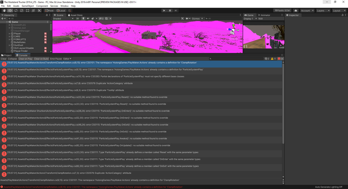348x189 pixels.
Task: Open Scene panel options menu
Action: pos(240,15)
